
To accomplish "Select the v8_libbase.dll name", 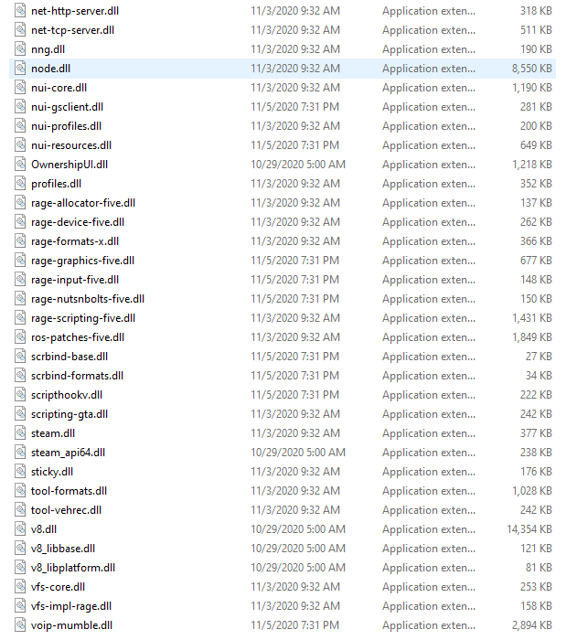I will tap(63, 549).
